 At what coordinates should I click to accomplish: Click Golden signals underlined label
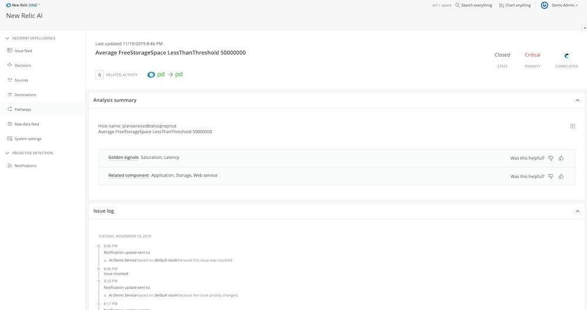coord(123,158)
